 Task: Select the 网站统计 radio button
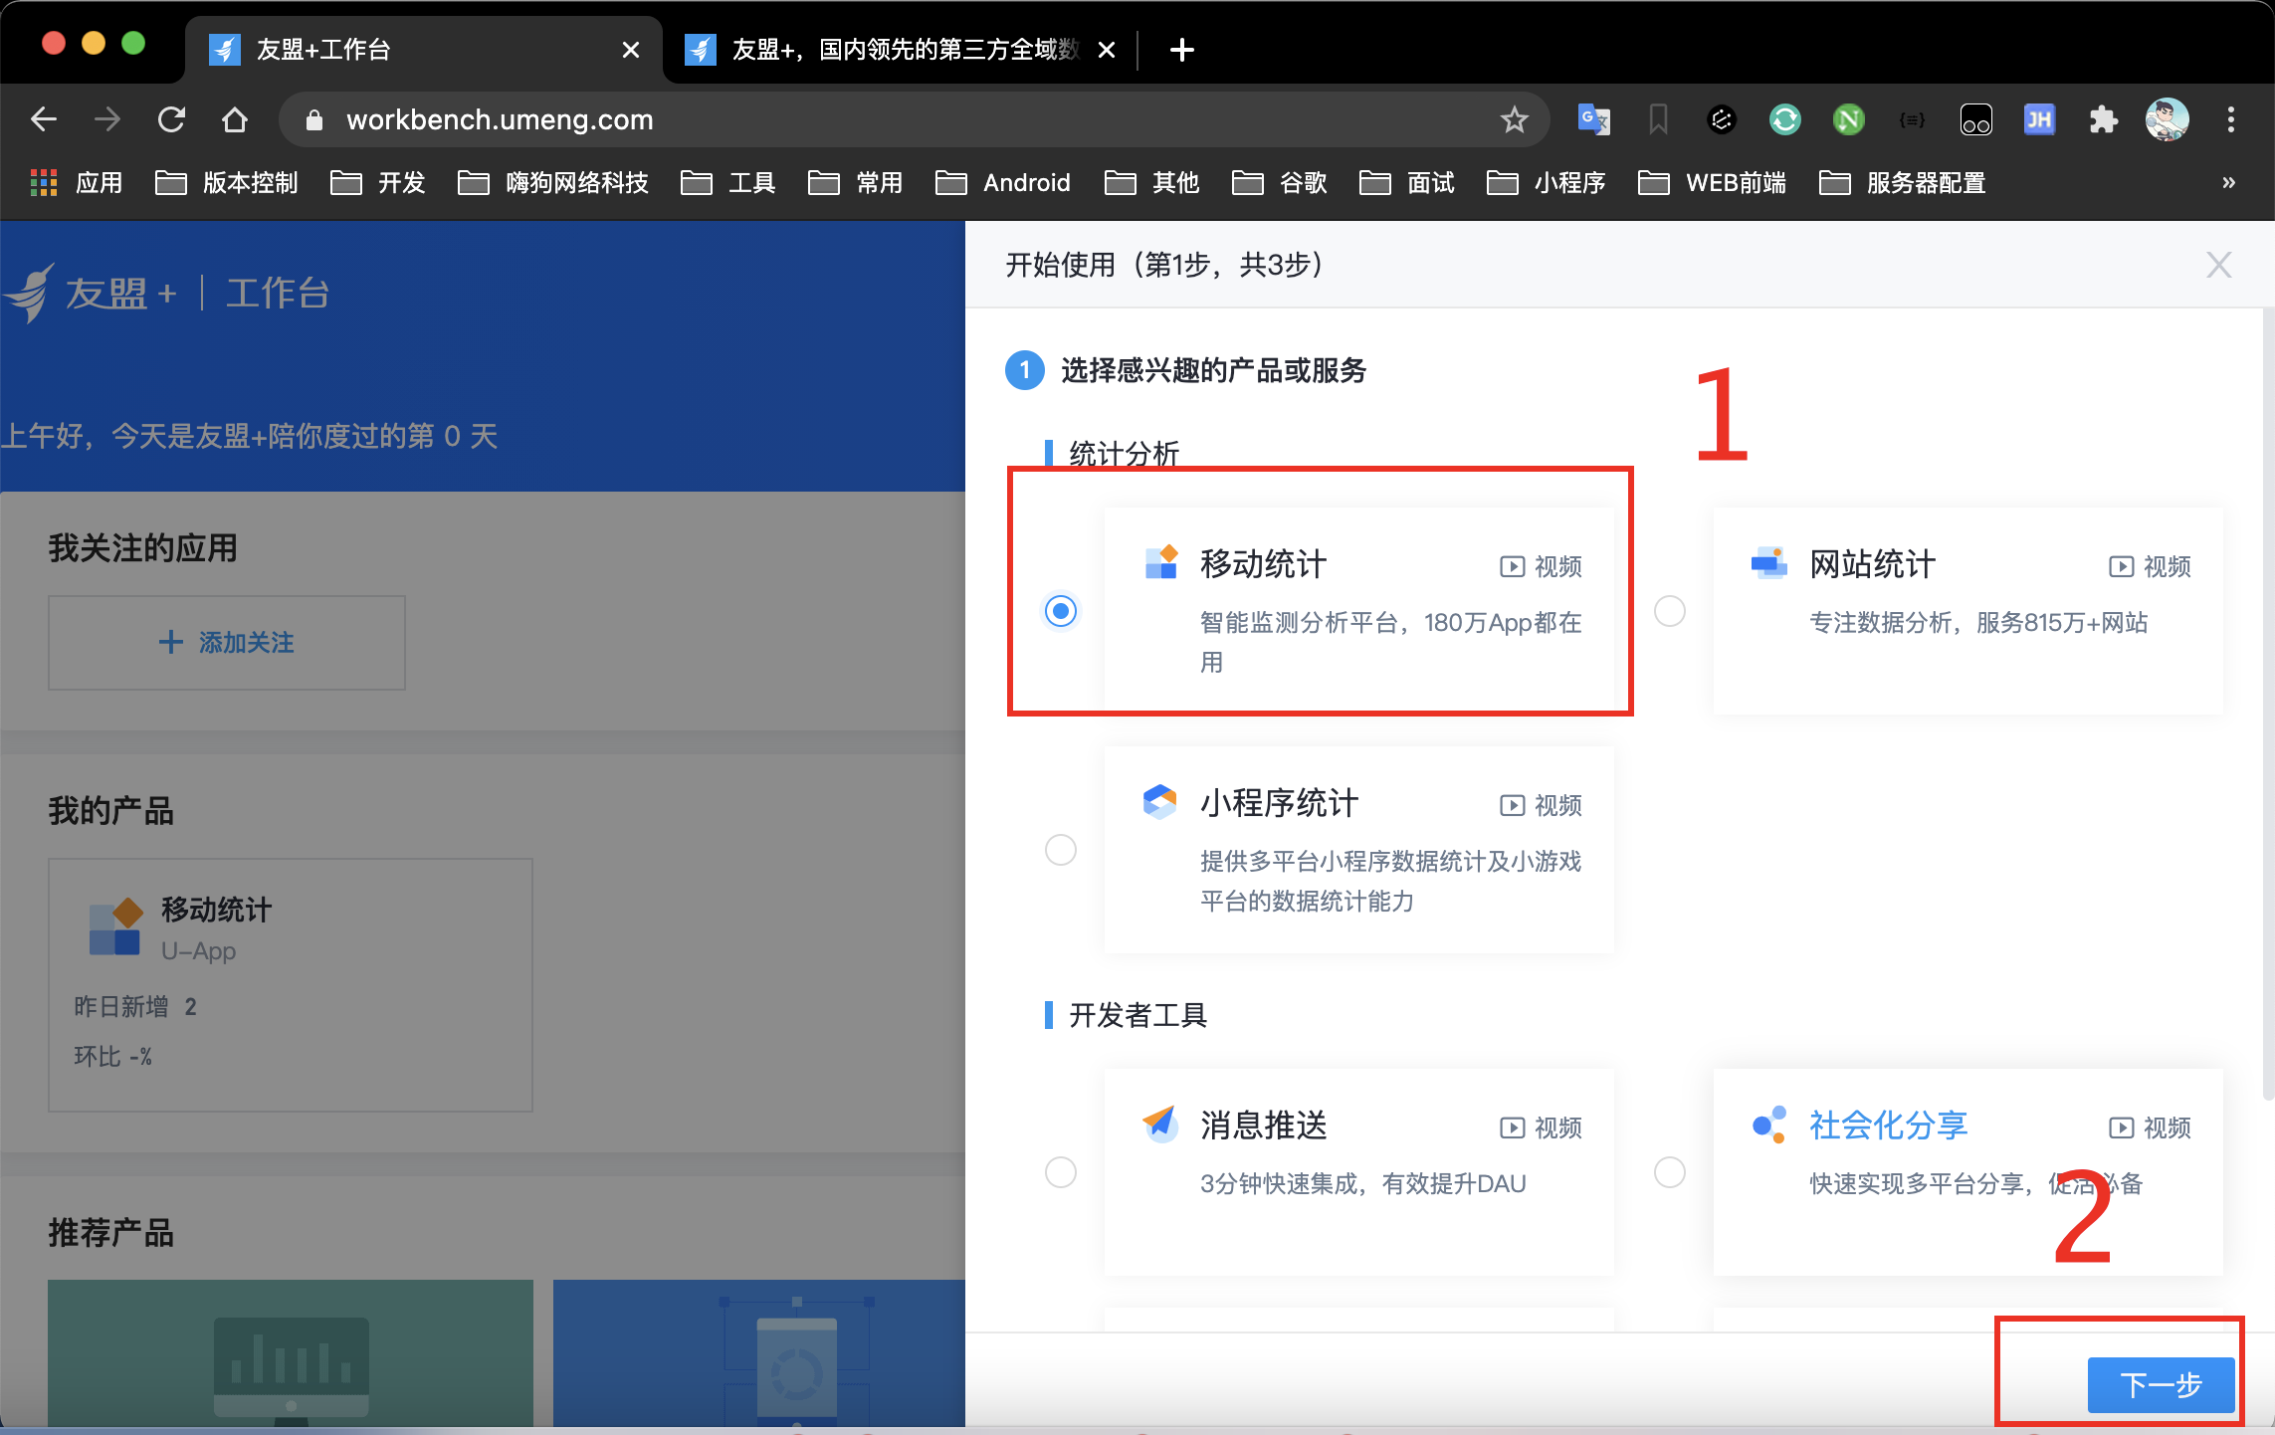pos(1670,610)
